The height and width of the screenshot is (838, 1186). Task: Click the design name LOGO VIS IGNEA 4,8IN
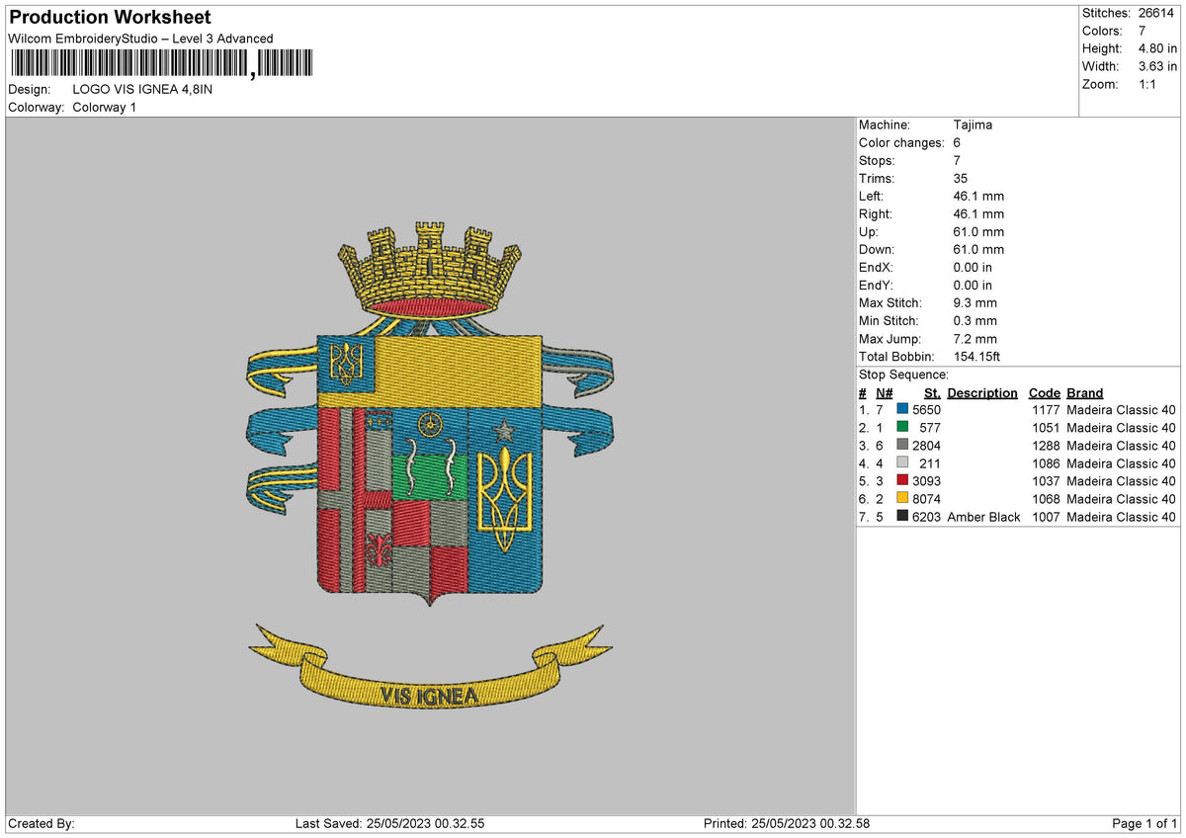click(143, 89)
